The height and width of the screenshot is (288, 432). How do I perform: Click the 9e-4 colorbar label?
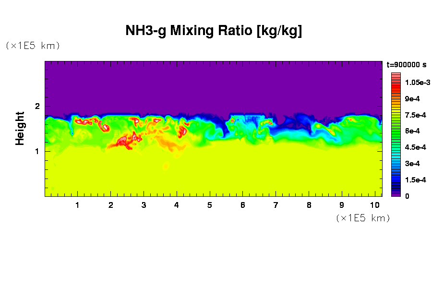(x=413, y=99)
